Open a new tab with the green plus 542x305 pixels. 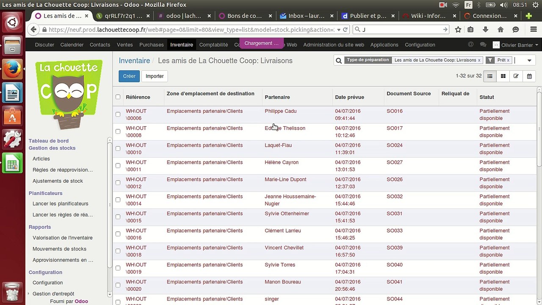pos(528,16)
